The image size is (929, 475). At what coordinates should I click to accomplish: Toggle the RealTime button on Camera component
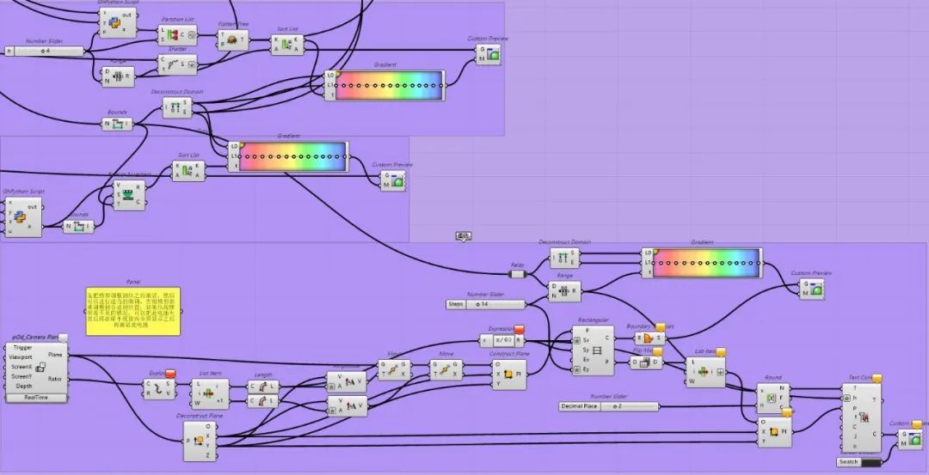point(36,398)
